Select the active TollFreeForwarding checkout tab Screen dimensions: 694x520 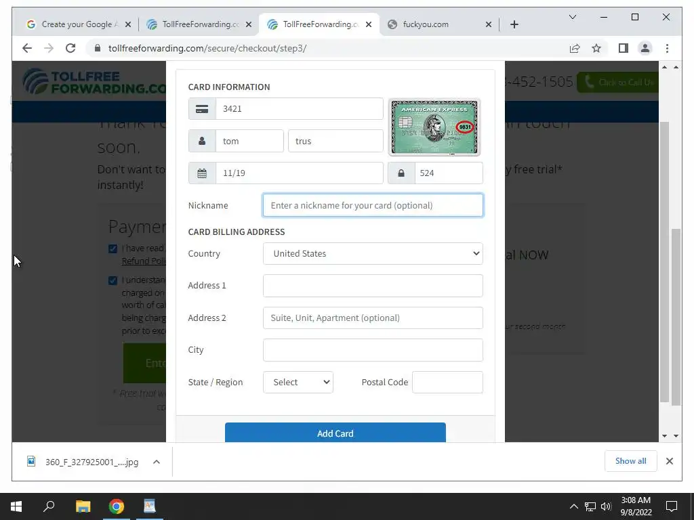pos(319,24)
